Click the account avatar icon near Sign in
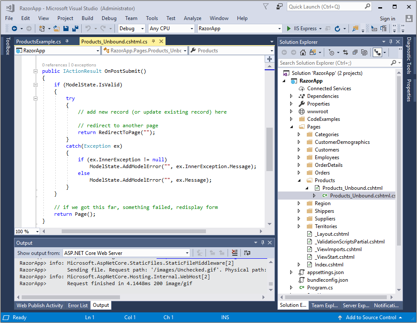This screenshot has width=417, height=323. [409, 18]
